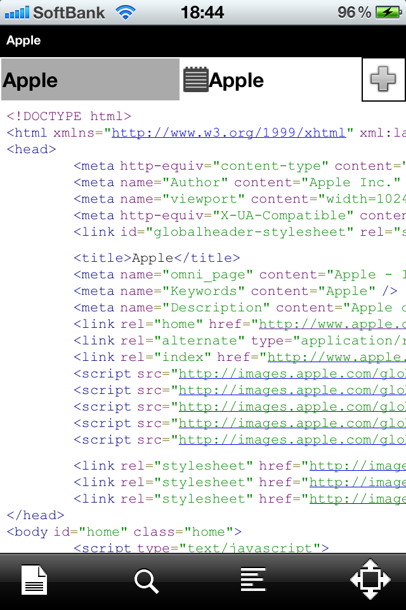Select the meta name="Keywords" line
Viewport: 406px width, 610px height.
click(236, 291)
